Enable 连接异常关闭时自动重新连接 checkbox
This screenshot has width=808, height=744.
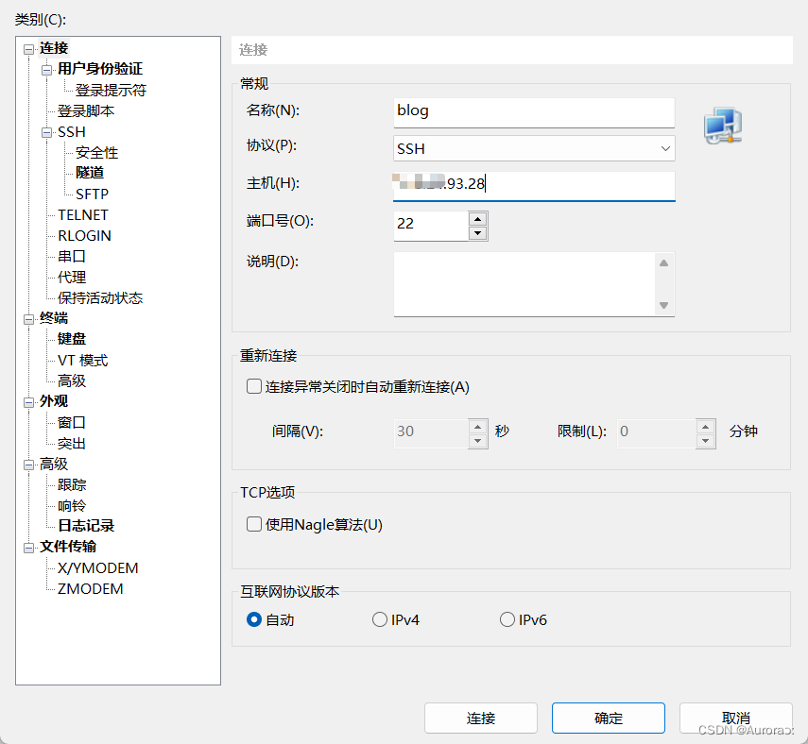coord(253,385)
